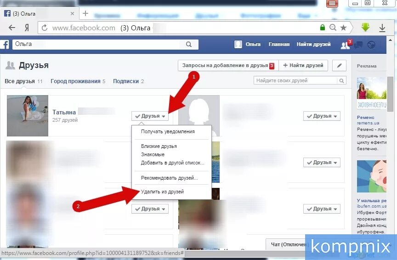Click the page scrollbar up arrow
Screen dimensions: 397x260
(390, 40)
